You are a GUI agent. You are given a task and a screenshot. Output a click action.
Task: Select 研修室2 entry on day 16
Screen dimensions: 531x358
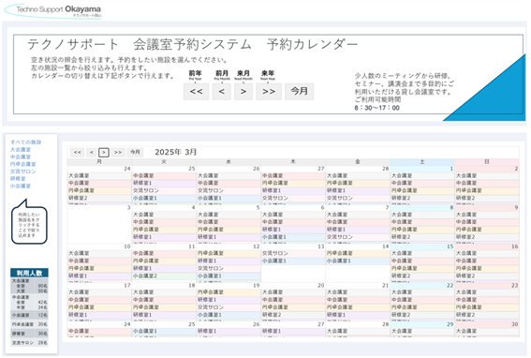click(487, 276)
